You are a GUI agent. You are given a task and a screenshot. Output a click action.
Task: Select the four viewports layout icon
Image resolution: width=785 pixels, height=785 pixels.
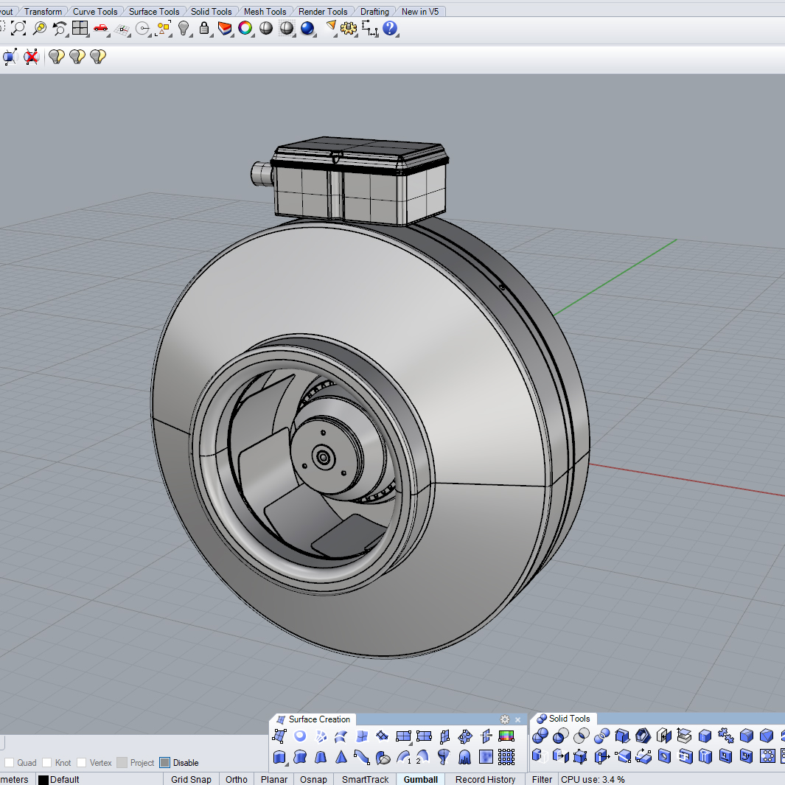click(x=80, y=29)
